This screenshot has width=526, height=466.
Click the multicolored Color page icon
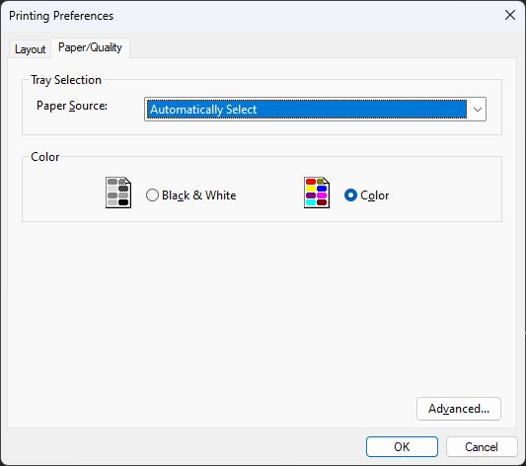[317, 193]
